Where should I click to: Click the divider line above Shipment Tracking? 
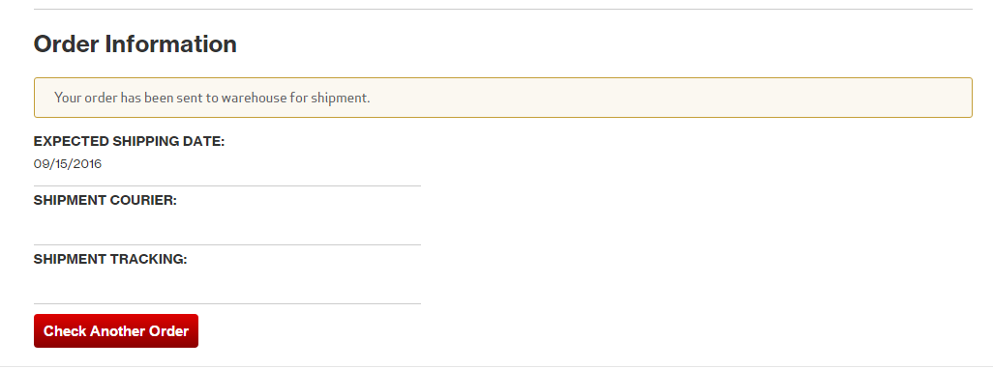(x=226, y=245)
